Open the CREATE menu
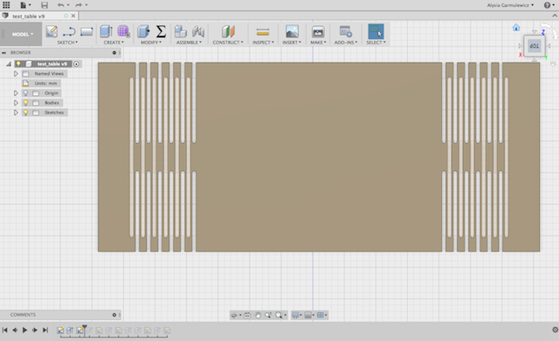Screen dimensions: 559x341 114,43
